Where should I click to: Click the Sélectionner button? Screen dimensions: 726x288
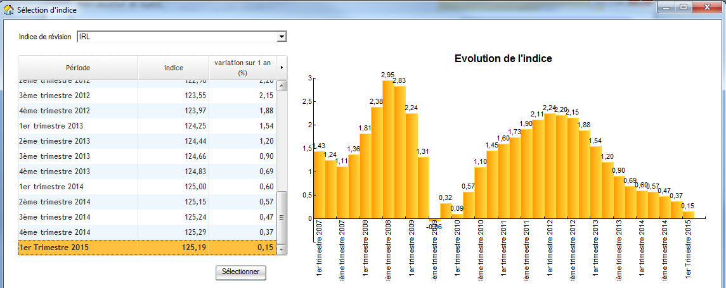point(241,272)
